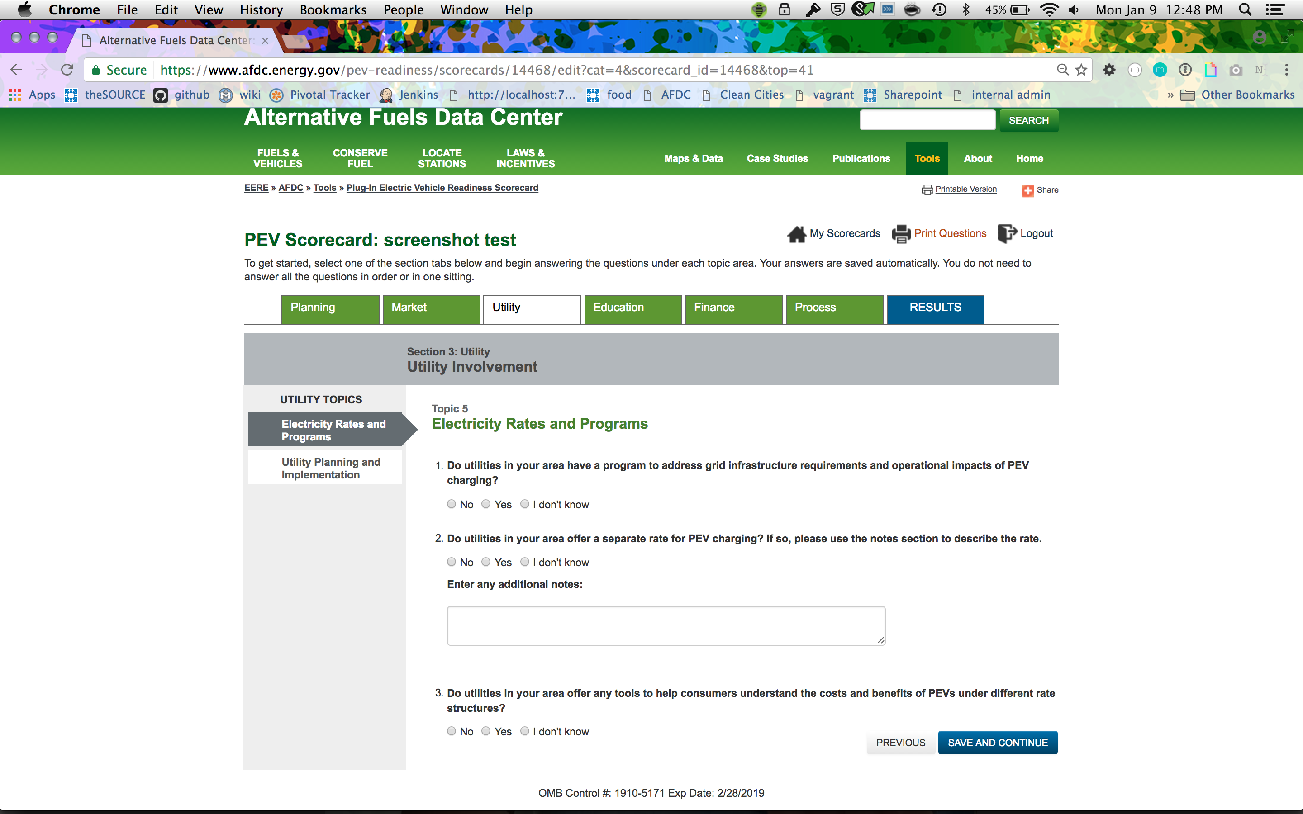Click the site search input field
1303x814 pixels.
pos(927,120)
